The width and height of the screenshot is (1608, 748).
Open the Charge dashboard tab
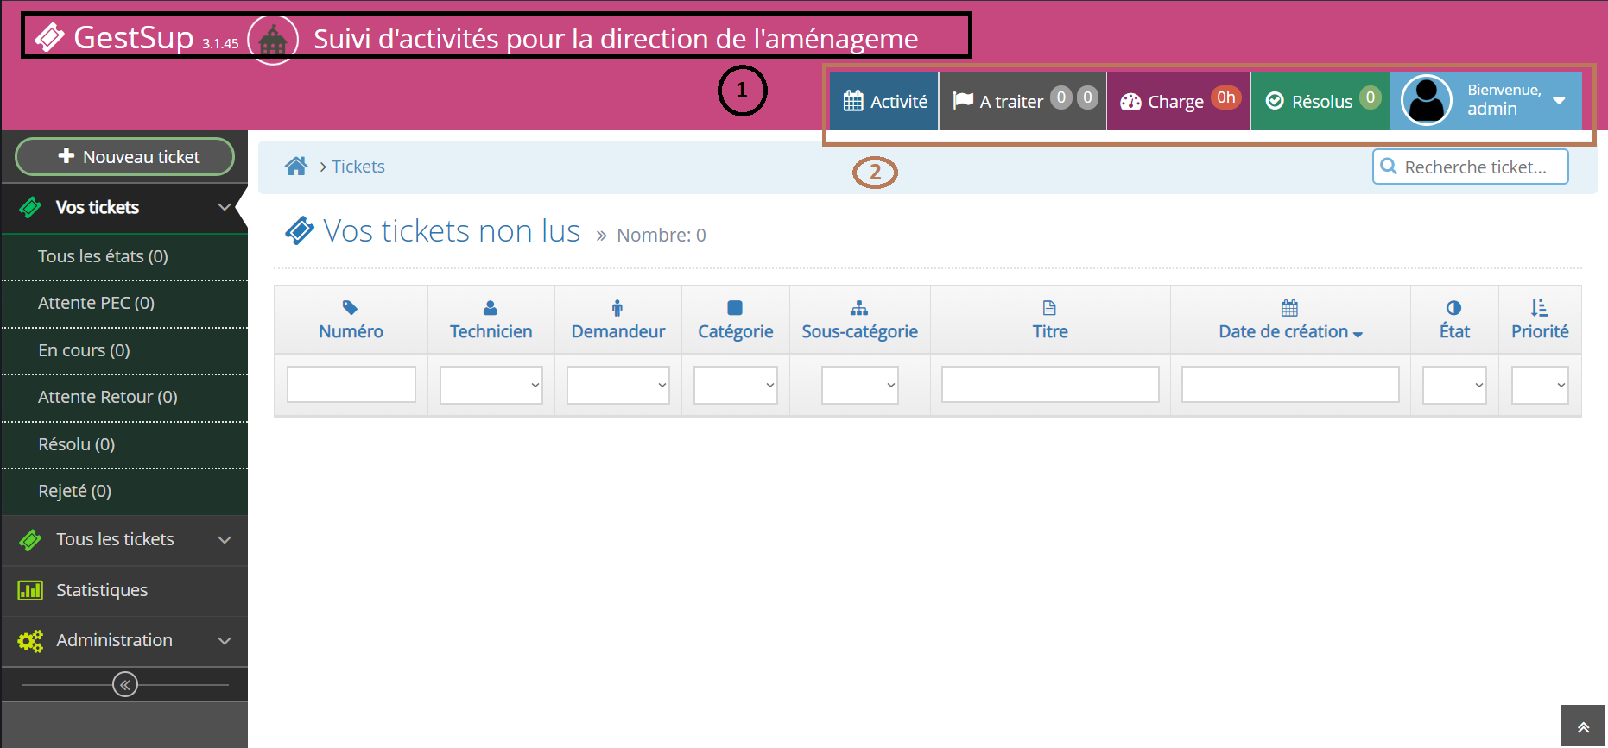coord(1179,101)
